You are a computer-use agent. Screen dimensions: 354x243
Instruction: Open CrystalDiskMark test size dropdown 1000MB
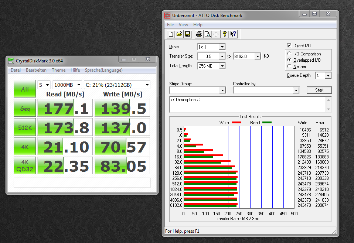(x=67, y=85)
